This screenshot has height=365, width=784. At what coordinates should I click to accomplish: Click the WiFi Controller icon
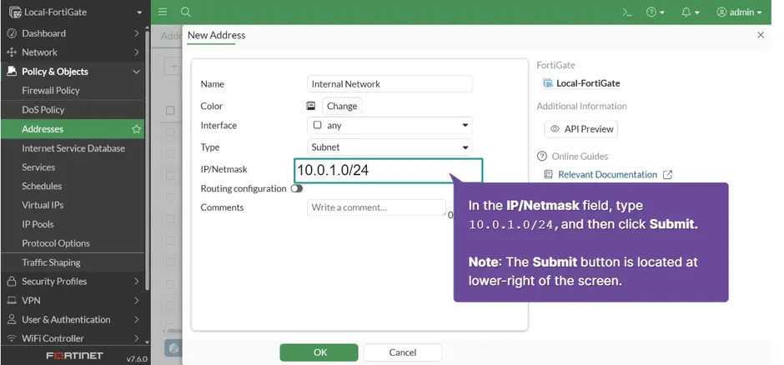pos(12,338)
